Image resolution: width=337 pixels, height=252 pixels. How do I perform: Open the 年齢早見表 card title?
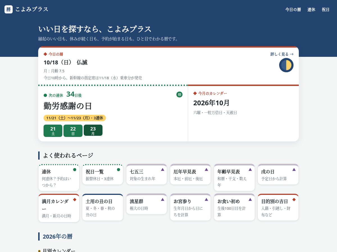tap(229, 172)
